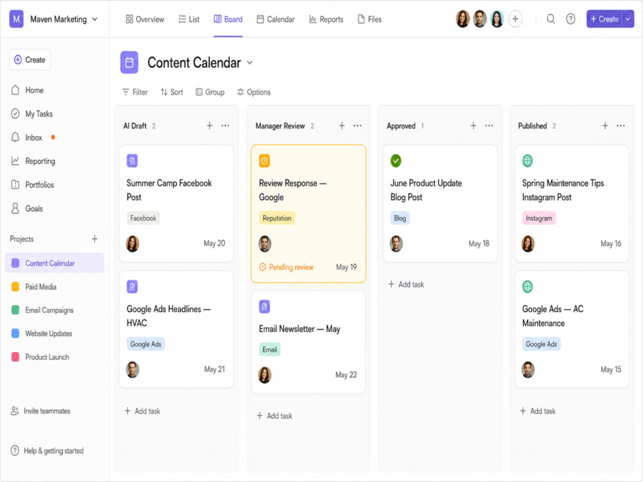Select the orange Paid Media project swatch
Image resolution: width=643 pixels, height=482 pixels.
point(15,286)
